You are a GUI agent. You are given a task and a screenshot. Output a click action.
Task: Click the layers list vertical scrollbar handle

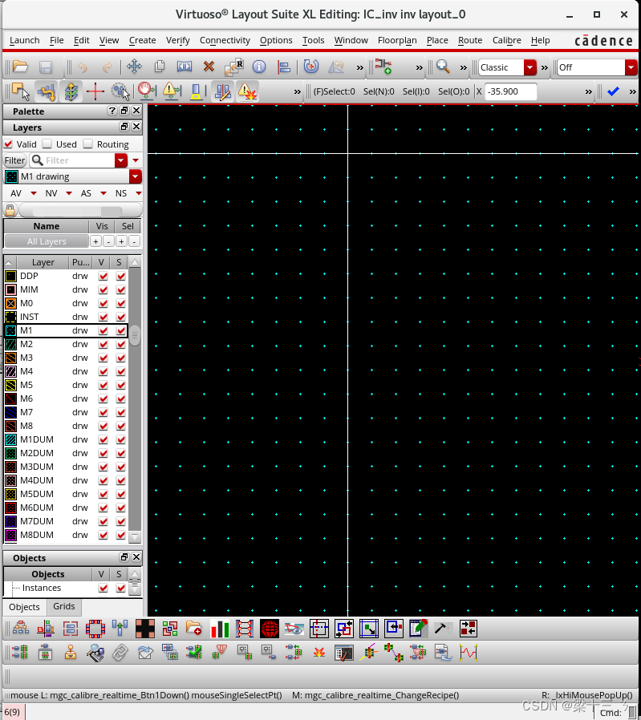click(x=135, y=336)
